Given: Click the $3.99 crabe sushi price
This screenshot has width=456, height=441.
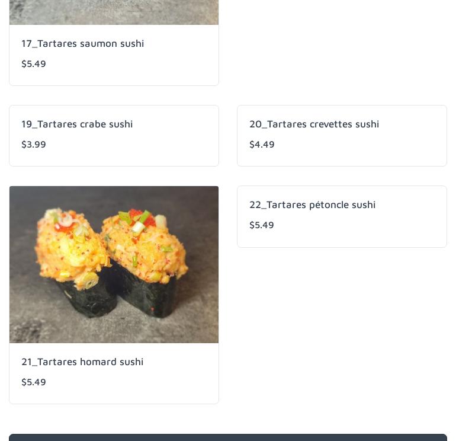Looking at the screenshot, I should click(x=34, y=145).
